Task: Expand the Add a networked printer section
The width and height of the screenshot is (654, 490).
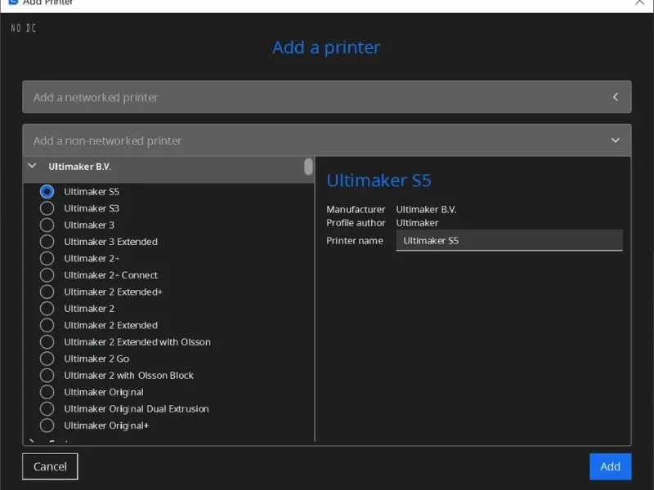Action: (x=326, y=96)
